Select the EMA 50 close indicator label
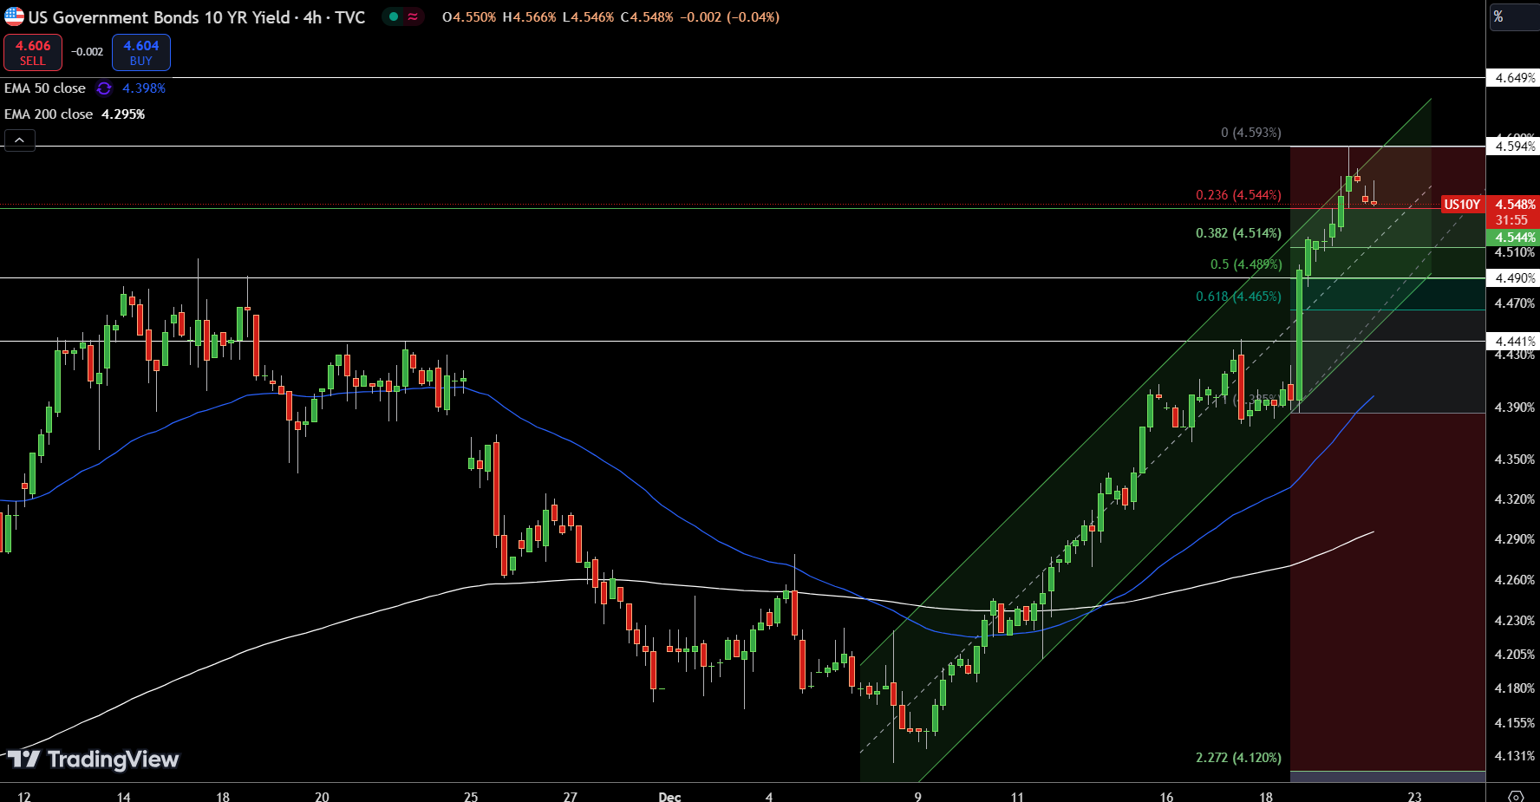Viewport: 1540px width, 802px height. click(45, 88)
